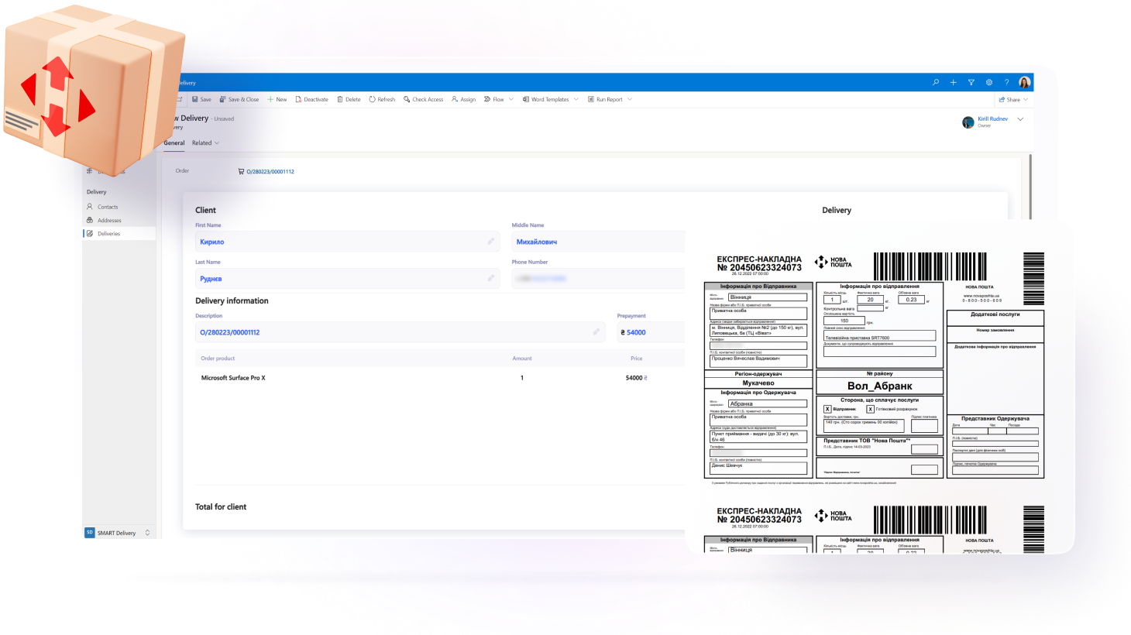Click the Share button
Image resolution: width=1131 pixels, height=635 pixels.
[1009, 99]
